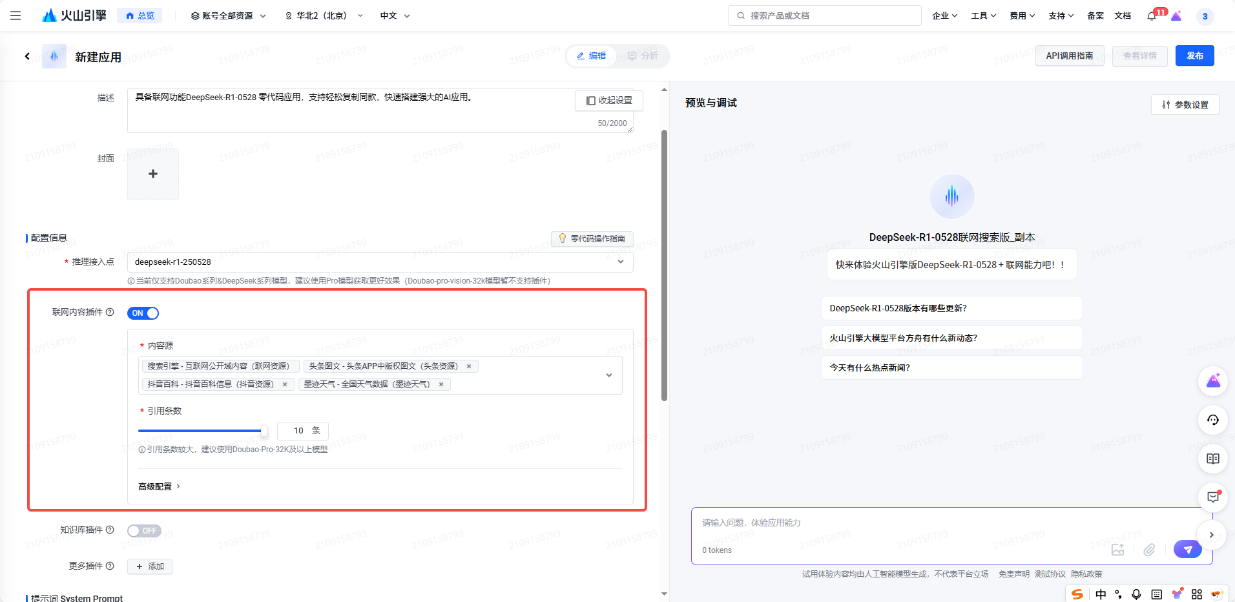Image resolution: width=1235 pixels, height=602 pixels.
Task: Open the notification bell
Action: coord(1152,16)
